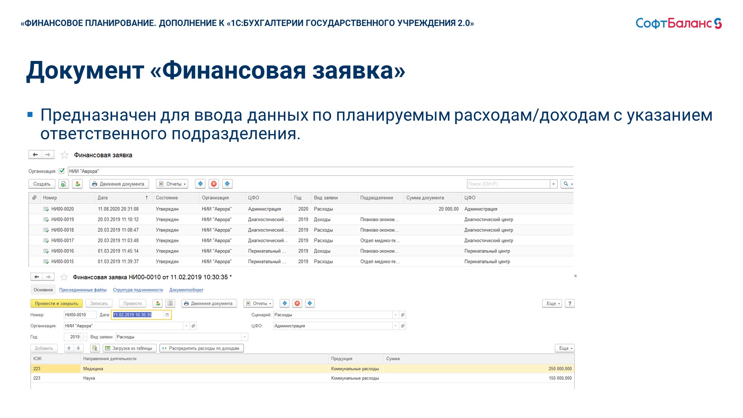Open the linked Сценарий item
Image resolution: width=743 pixels, height=418 pixels.
tap(402, 315)
